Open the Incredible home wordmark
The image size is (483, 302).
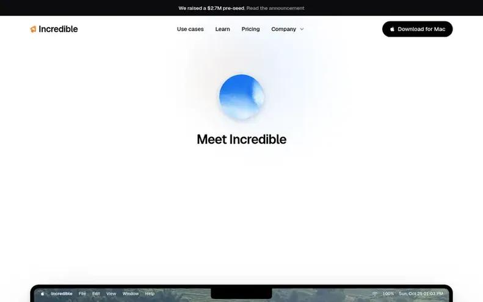58,29
